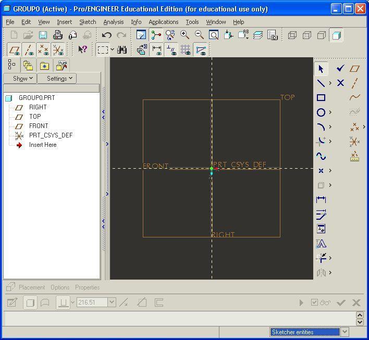
Task: Toggle sketch grid display
Action: click(186, 49)
